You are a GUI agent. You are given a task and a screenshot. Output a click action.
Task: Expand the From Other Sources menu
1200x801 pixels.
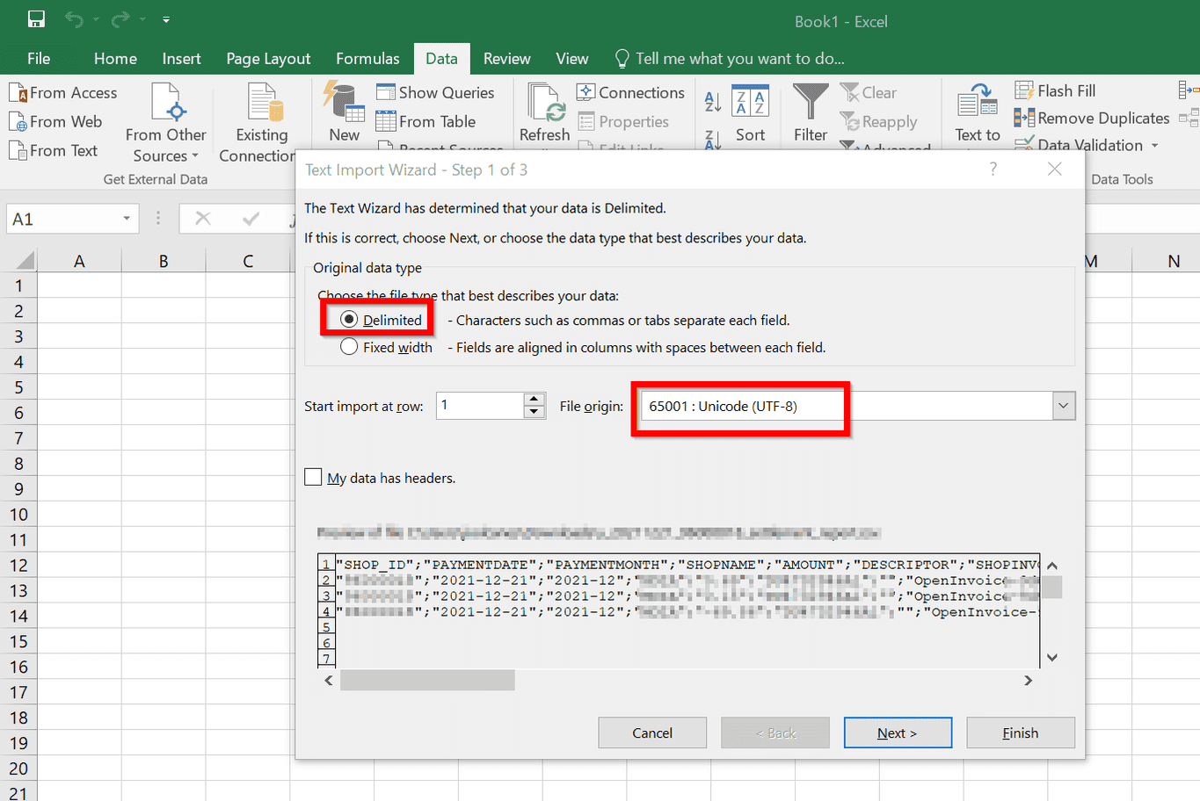pyautogui.click(x=166, y=123)
